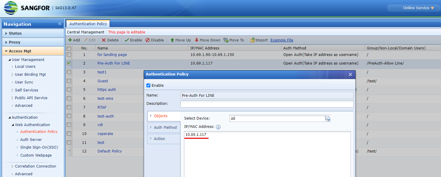Open the 'Pre-Auth For LINE' policy link
Screen dimensions: 441x177
pyautogui.click(x=114, y=63)
